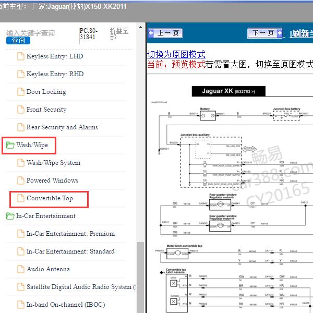The image size is (313, 313).
Task: Select the Audio Antenna entry
Action: coord(48,269)
